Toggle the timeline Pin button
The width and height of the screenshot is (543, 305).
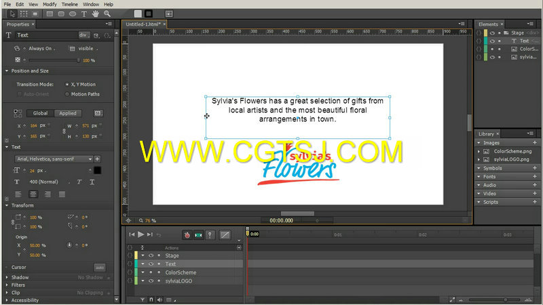pyautogui.click(x=210, y=235)
